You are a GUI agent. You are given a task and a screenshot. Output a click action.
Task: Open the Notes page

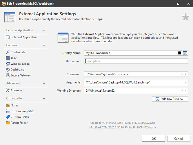pyautogui.click(x=14, y=106)
